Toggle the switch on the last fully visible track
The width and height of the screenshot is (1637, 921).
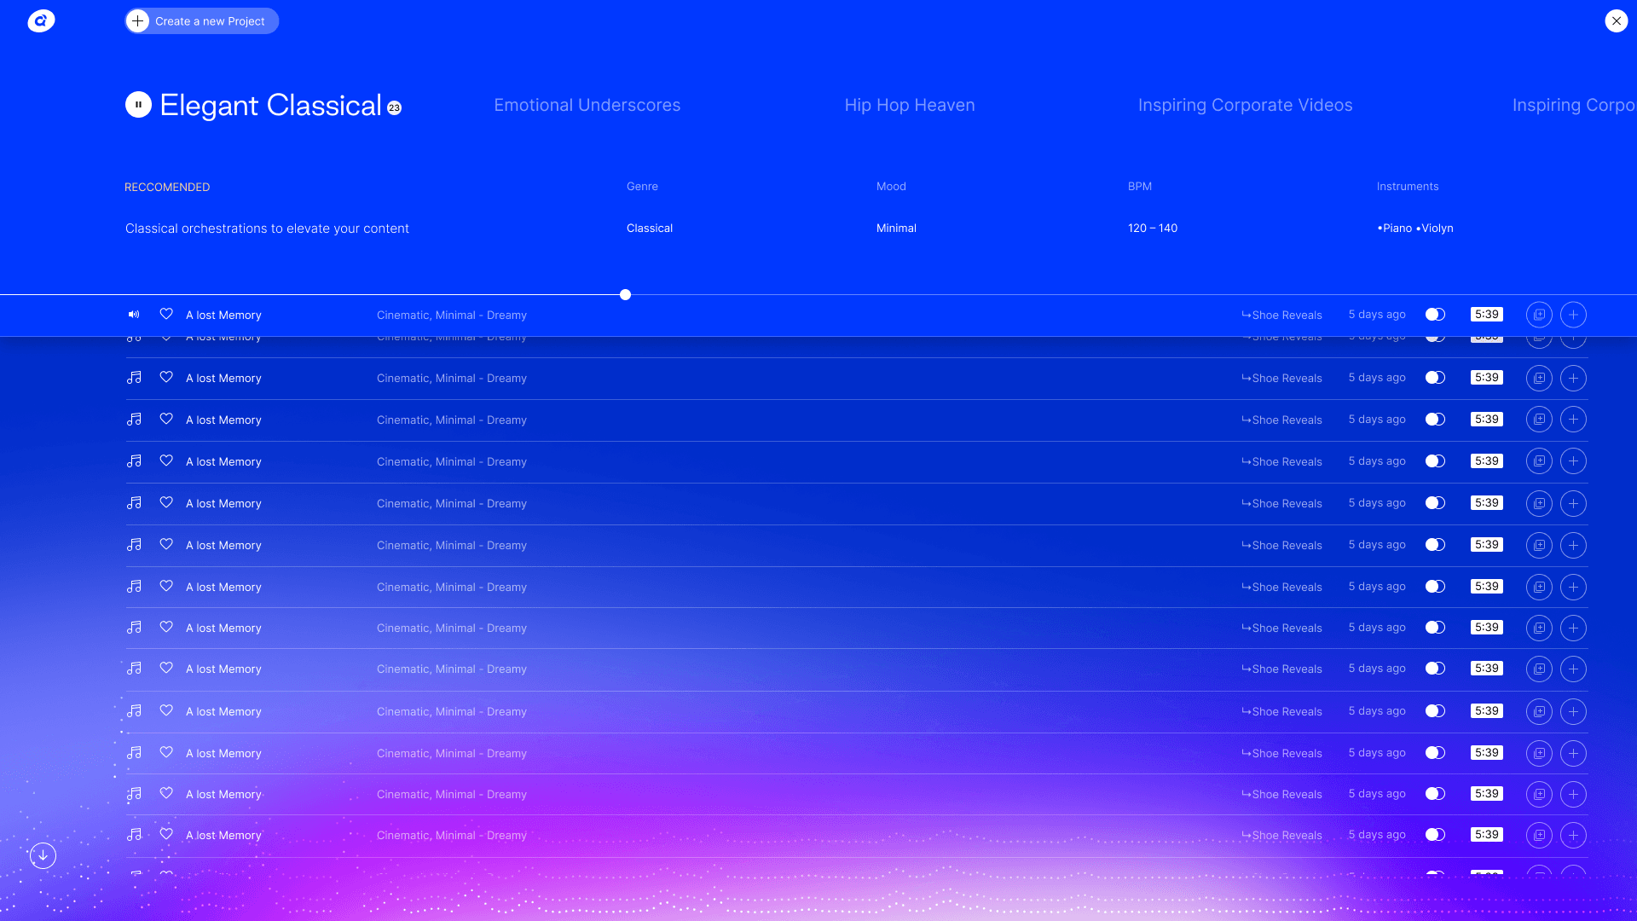click(1435, 835)
